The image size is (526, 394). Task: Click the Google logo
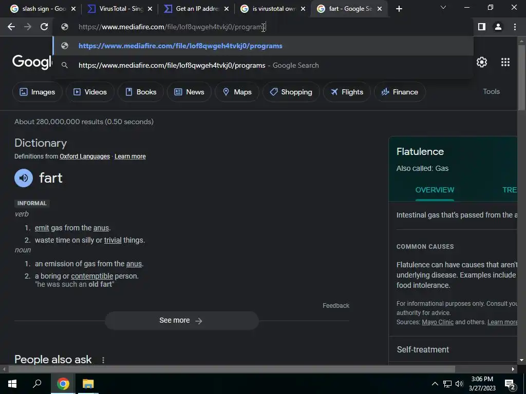pos(32,62)
